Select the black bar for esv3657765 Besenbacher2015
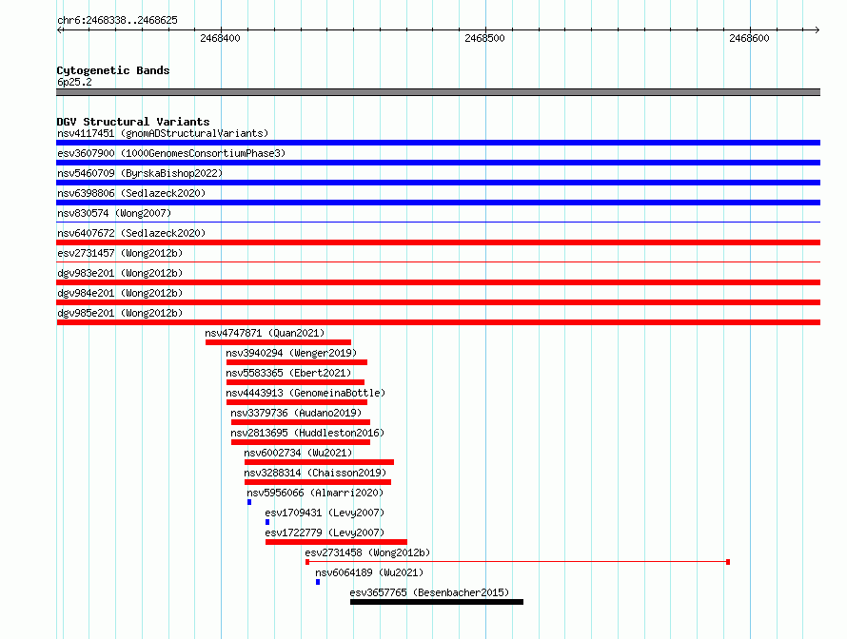 click(x=437, y=602)
